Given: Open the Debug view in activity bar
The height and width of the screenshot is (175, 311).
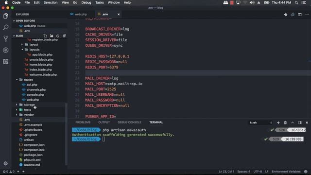Looking at the screenshot, I should tap(6, 50).
